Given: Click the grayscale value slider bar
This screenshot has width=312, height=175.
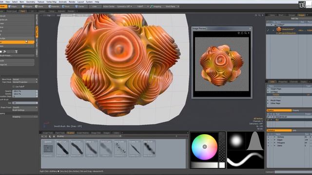Looking at the screenshot, I should click(204, 165).
